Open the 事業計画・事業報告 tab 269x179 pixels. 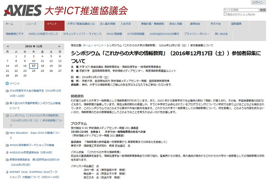click(153, 26)
